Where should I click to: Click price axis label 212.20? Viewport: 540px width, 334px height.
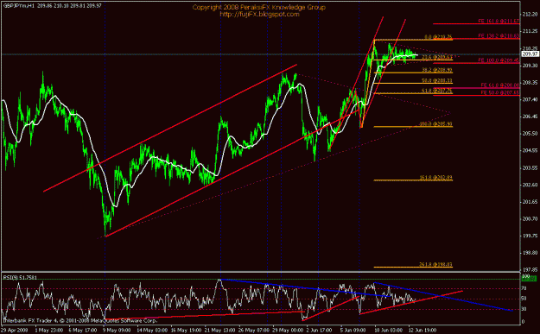(x=530, y=14)
